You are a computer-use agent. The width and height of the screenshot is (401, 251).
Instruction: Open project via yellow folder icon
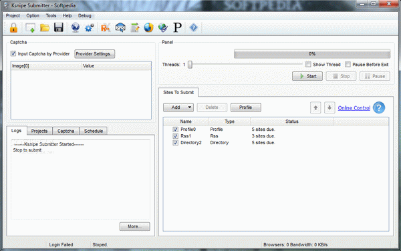(45, 27)
